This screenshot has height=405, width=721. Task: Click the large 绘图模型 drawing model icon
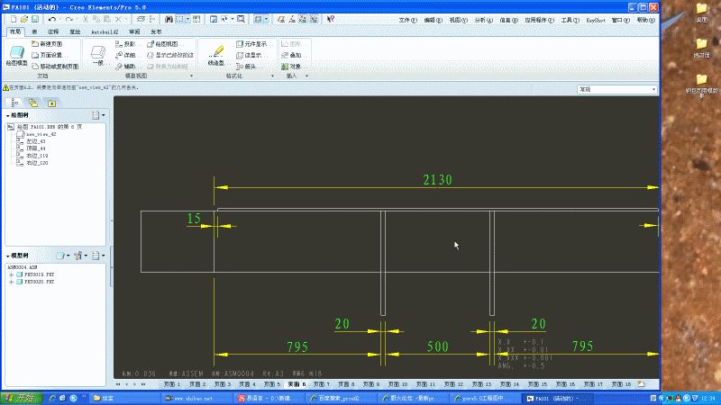coord(17,55)
